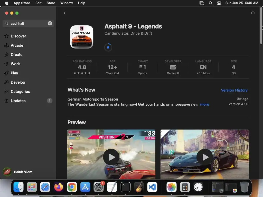Open Visual Studio Code from the Dock
The height and width of the screenshot is (197, 263).
152,187
